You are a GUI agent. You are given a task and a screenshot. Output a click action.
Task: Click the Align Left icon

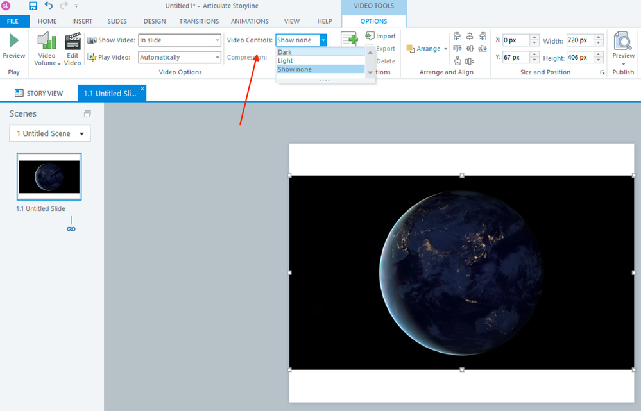click(x=457, y=37)
